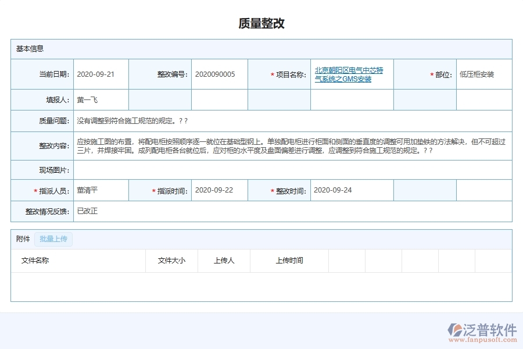Select the empty 现场图片 image cell
The image size is (523, 349).
(x=291, y=169)
